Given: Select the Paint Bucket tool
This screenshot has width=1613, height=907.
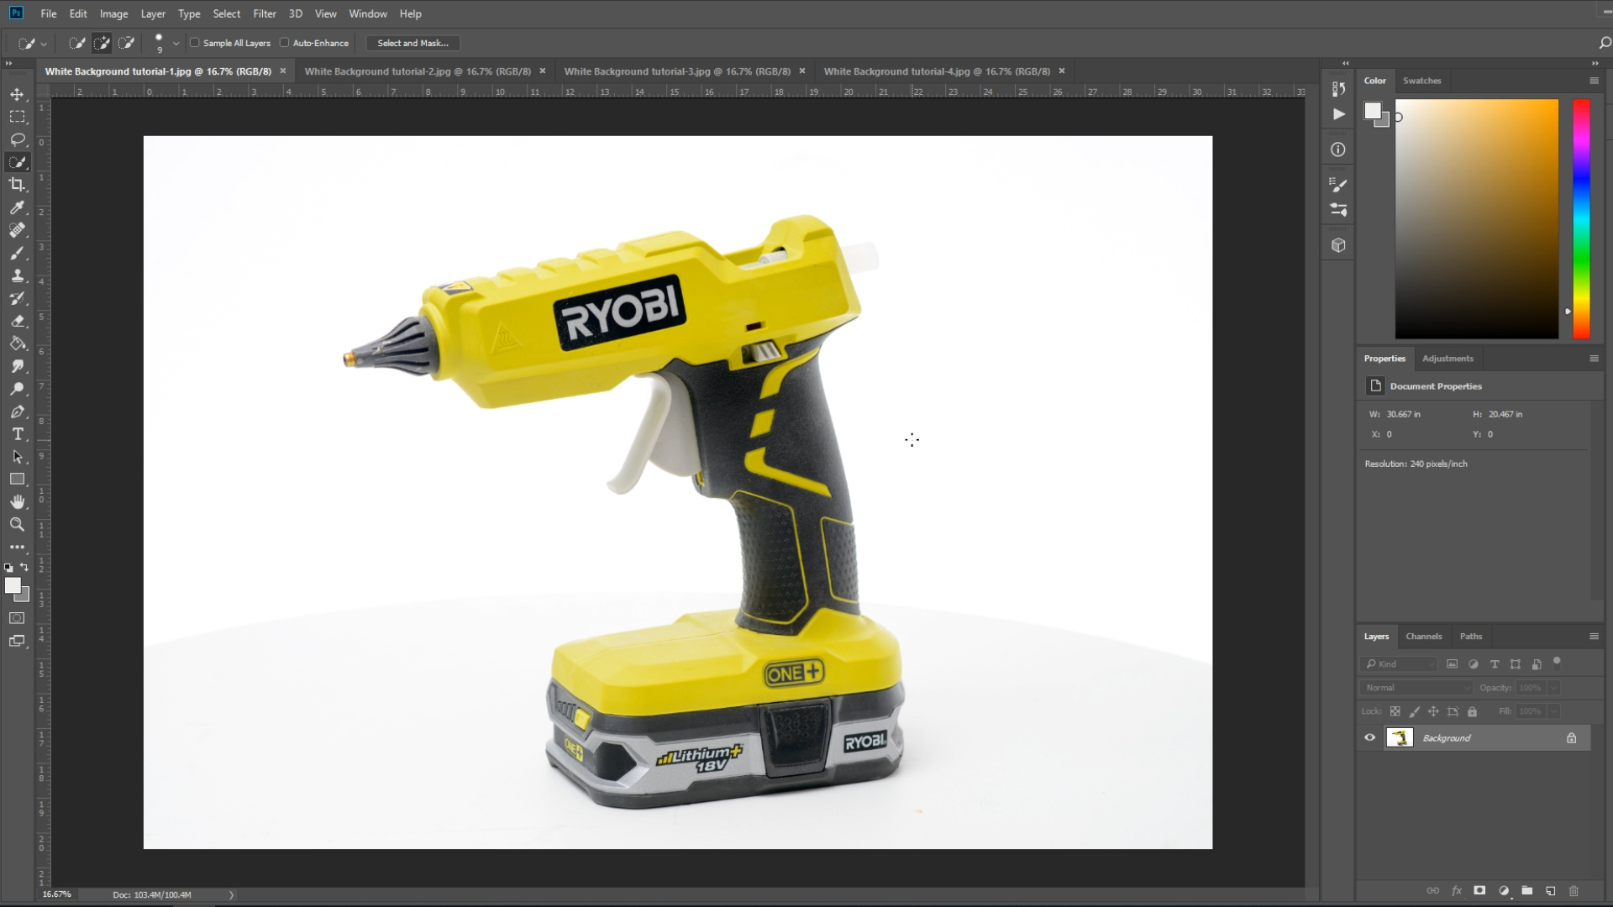Looking at the screenshot, I should [17, 343].
